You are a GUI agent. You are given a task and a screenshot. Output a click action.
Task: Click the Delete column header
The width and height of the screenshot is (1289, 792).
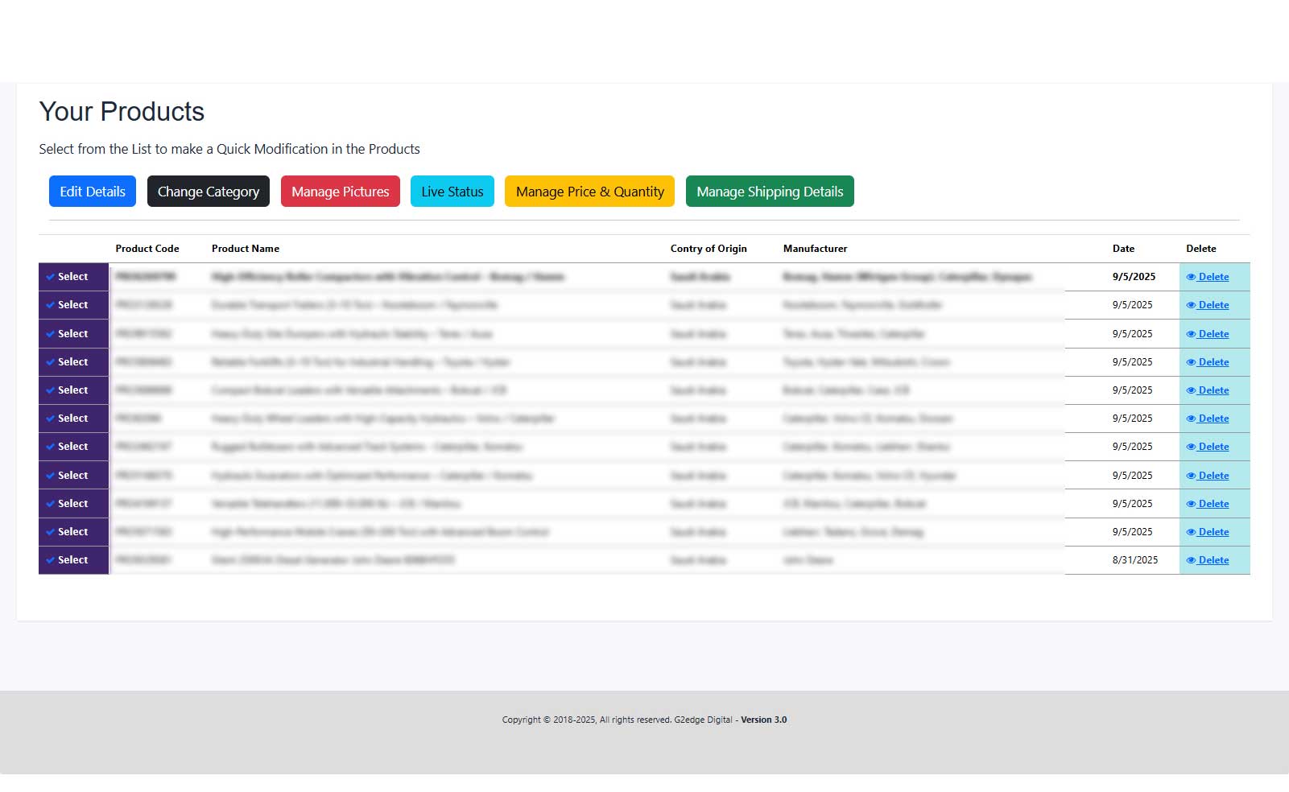[x=1201, y=249]
